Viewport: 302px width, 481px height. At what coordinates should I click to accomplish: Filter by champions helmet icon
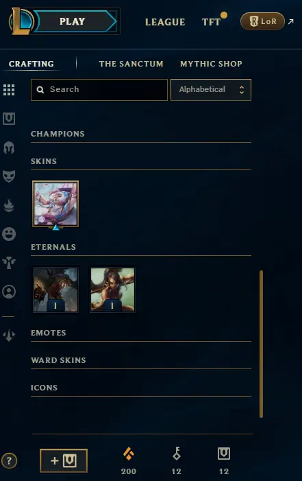(x=9, y=148)
